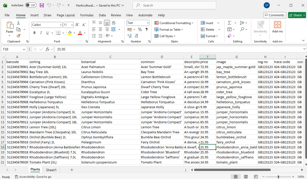Screen dimensions: 307x179
Task: Click the zoom slider handle
Action: [278, 177]
